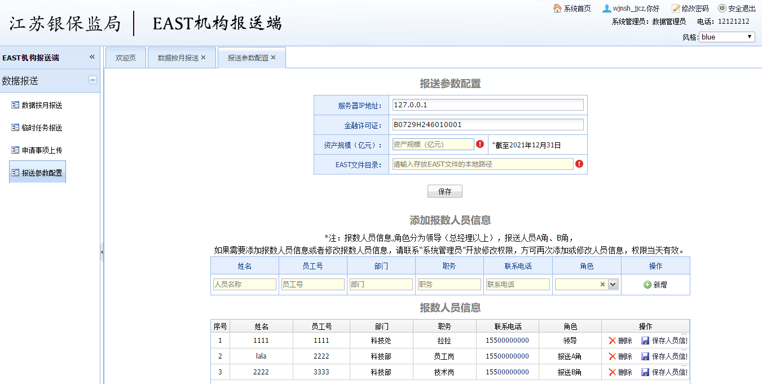Focus the 部门 input in the add row
762x384 pixels.
pos(381,285)
